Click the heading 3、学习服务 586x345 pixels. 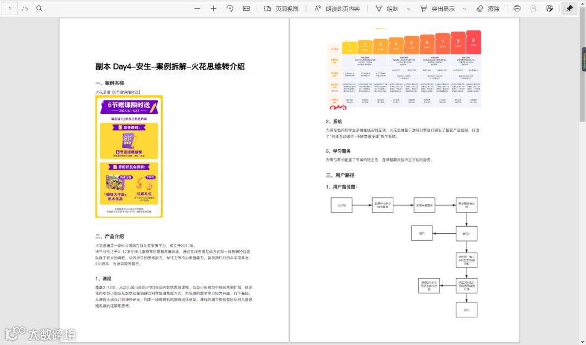click(x=338, y=151)
